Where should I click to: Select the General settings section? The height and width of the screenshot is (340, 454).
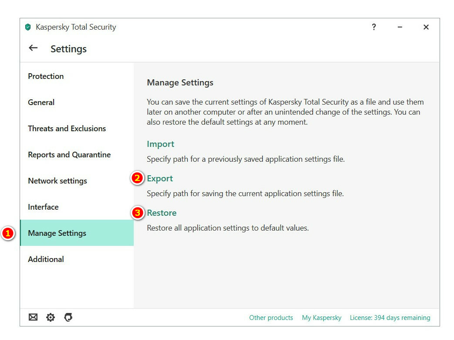41,102
